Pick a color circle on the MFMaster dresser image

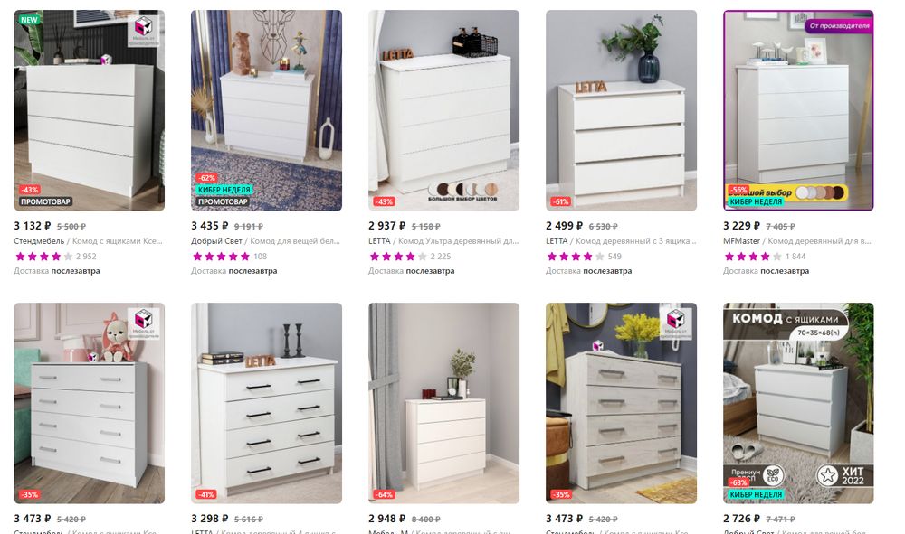(820, 192)
